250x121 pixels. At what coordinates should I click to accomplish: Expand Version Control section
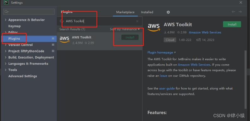[x=6, y=45]
